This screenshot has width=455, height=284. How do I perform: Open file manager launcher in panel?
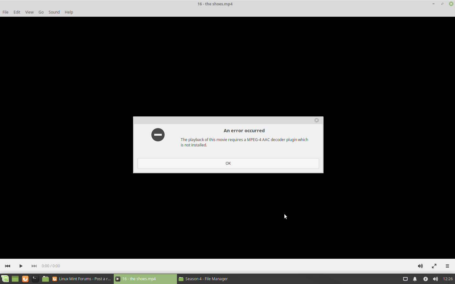click(x=45, y=279)
